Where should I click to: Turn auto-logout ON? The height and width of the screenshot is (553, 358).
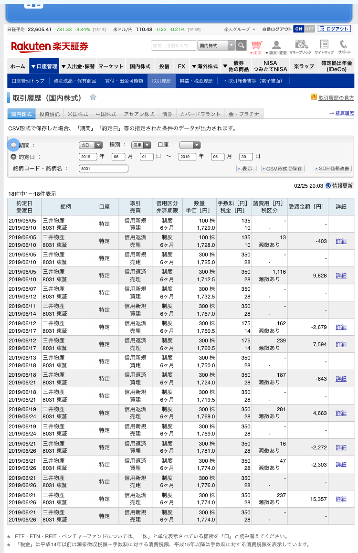pyautogui.click(x=299, y=29)
